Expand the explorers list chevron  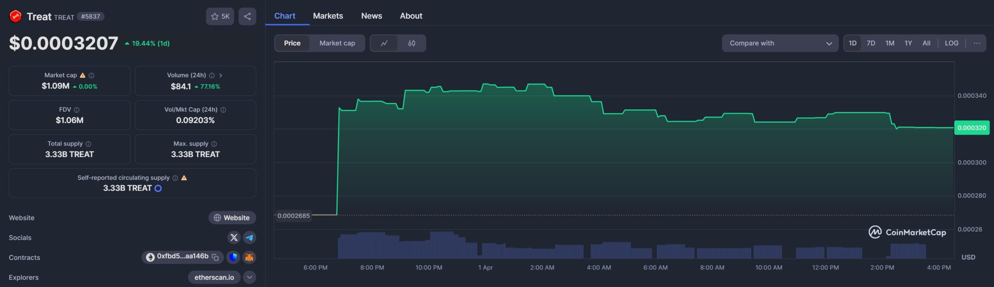click(250, 277)
